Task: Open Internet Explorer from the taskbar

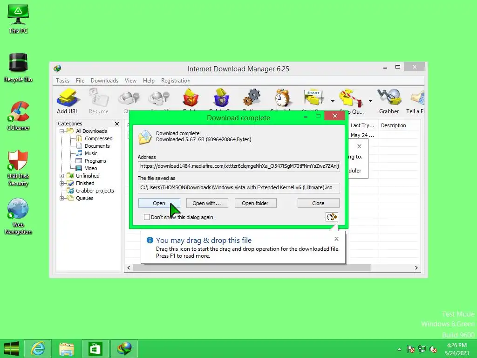Action: [x=38, y=349]
